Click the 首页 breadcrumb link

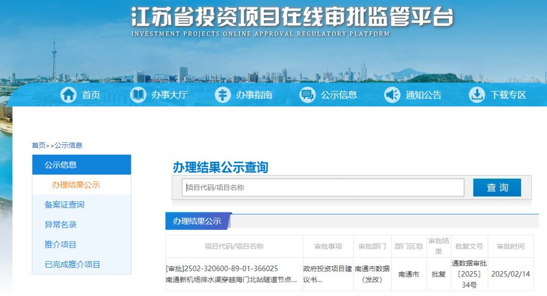click(38, 145)
